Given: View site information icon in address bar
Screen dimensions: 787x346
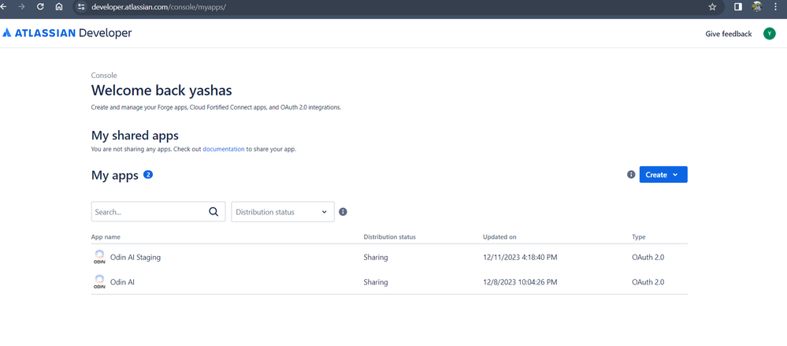Looking at the screenshot, I should tap(81, 7).
